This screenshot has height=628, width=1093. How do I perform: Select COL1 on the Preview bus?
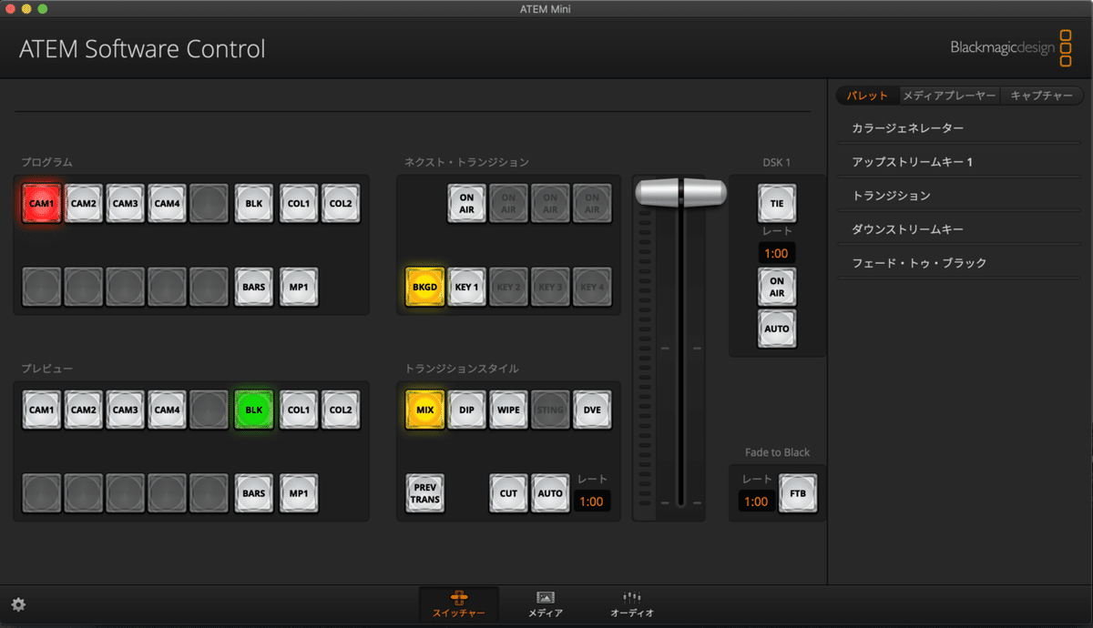pyautogui.click(x=299, y=410)
